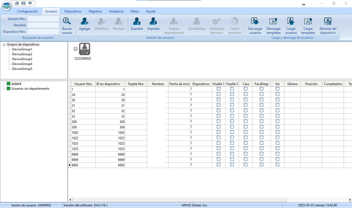Toggle Cara checkbox for user 1003

tap(246, 132)
